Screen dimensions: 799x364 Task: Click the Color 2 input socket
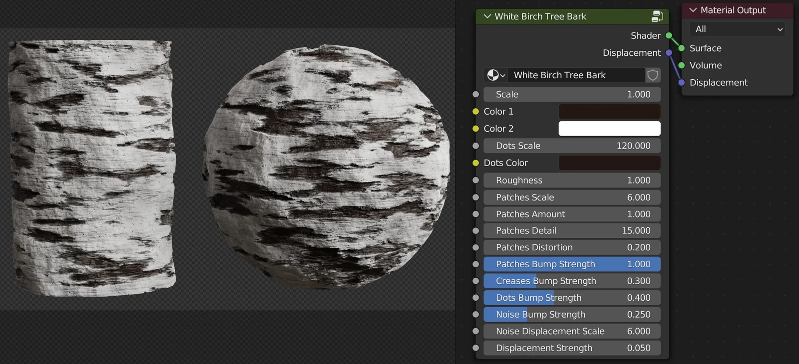tap(475, 129)
